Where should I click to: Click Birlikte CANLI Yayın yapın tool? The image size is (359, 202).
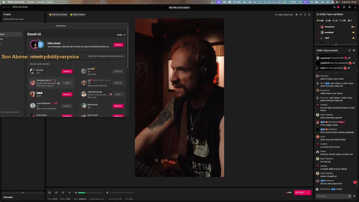click(x=14, y=19)
